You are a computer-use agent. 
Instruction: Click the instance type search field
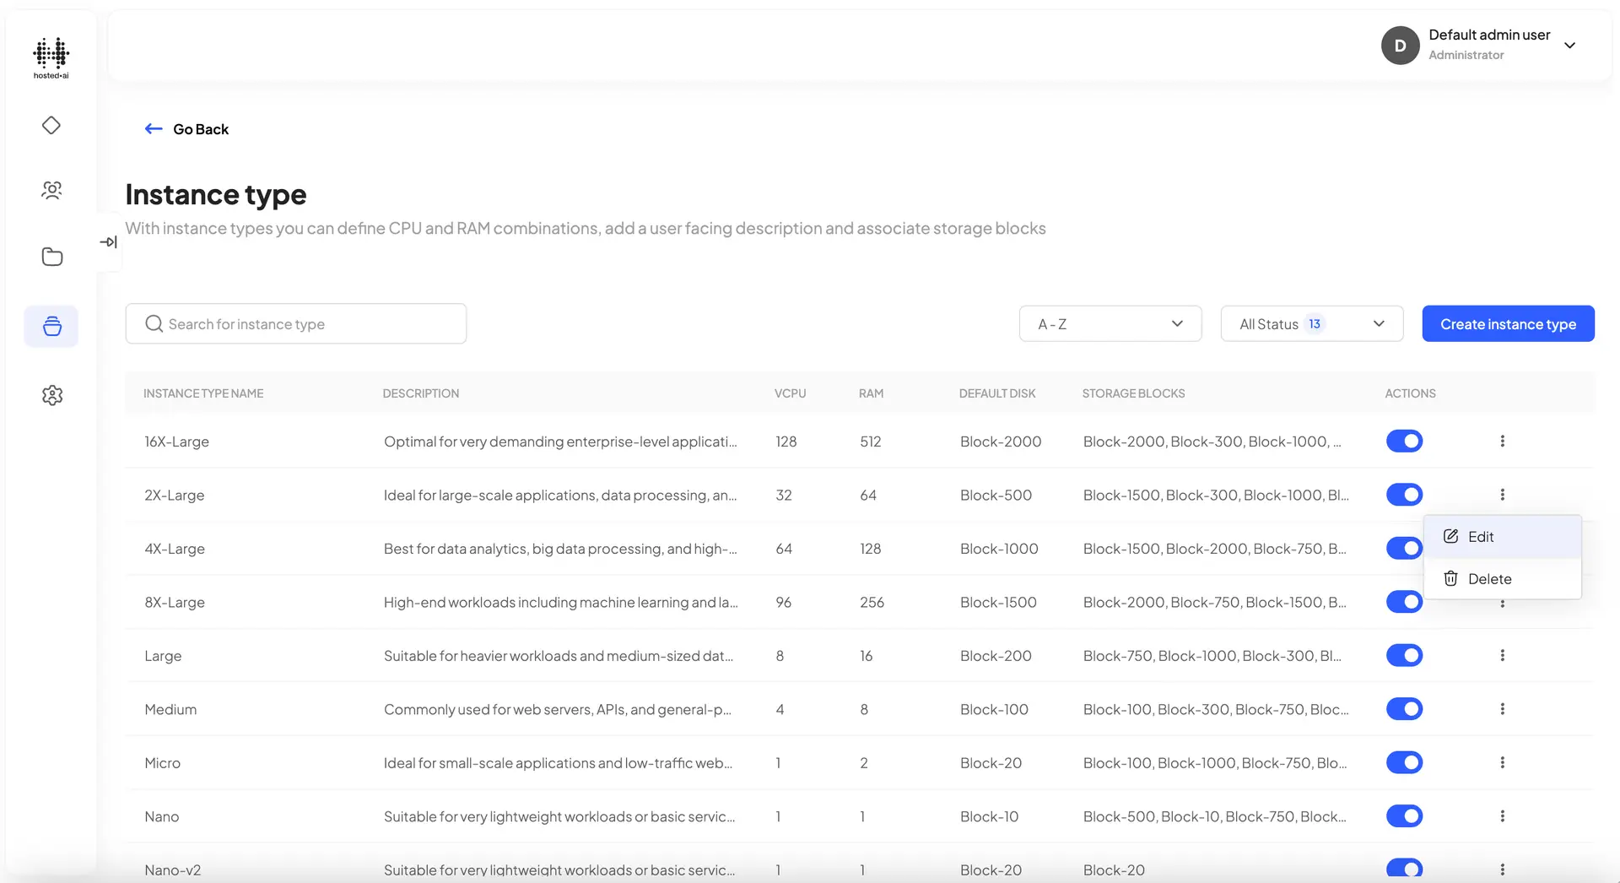[295, 323]
